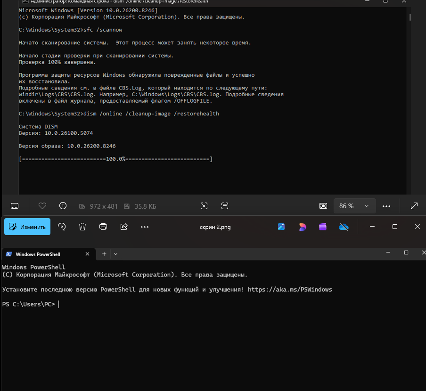This screenshot has width=426, height=391.
Task: Maximize the PowerShell terminal window
Action: click(x=406, y=253)
